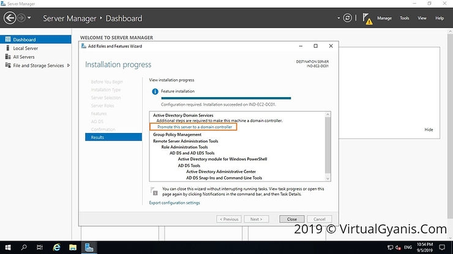Open the notifications flag with warning

366,18
